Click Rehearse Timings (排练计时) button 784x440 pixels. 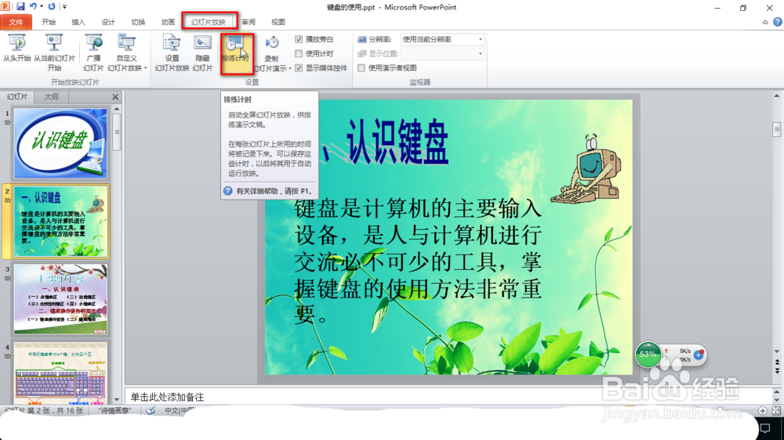click(x=235, y=53)
